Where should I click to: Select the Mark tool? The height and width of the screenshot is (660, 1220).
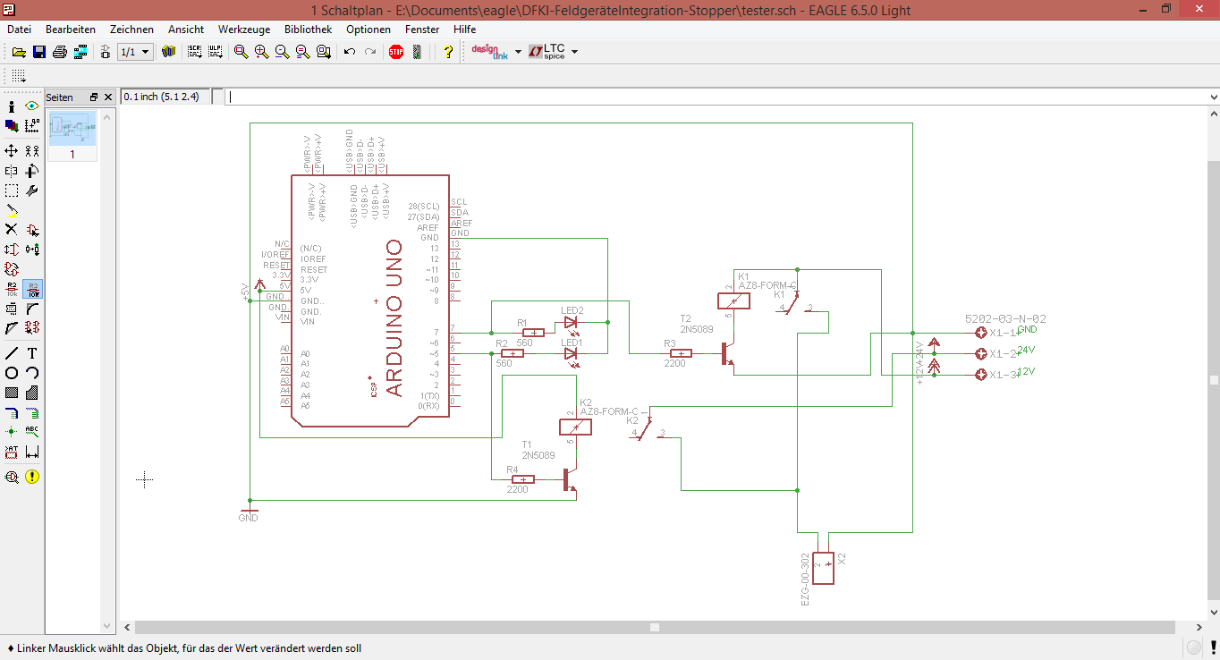[x=32, y=126]
